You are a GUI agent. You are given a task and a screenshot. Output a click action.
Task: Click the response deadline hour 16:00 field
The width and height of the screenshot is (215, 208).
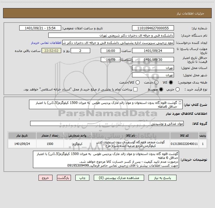click(111, 51)
